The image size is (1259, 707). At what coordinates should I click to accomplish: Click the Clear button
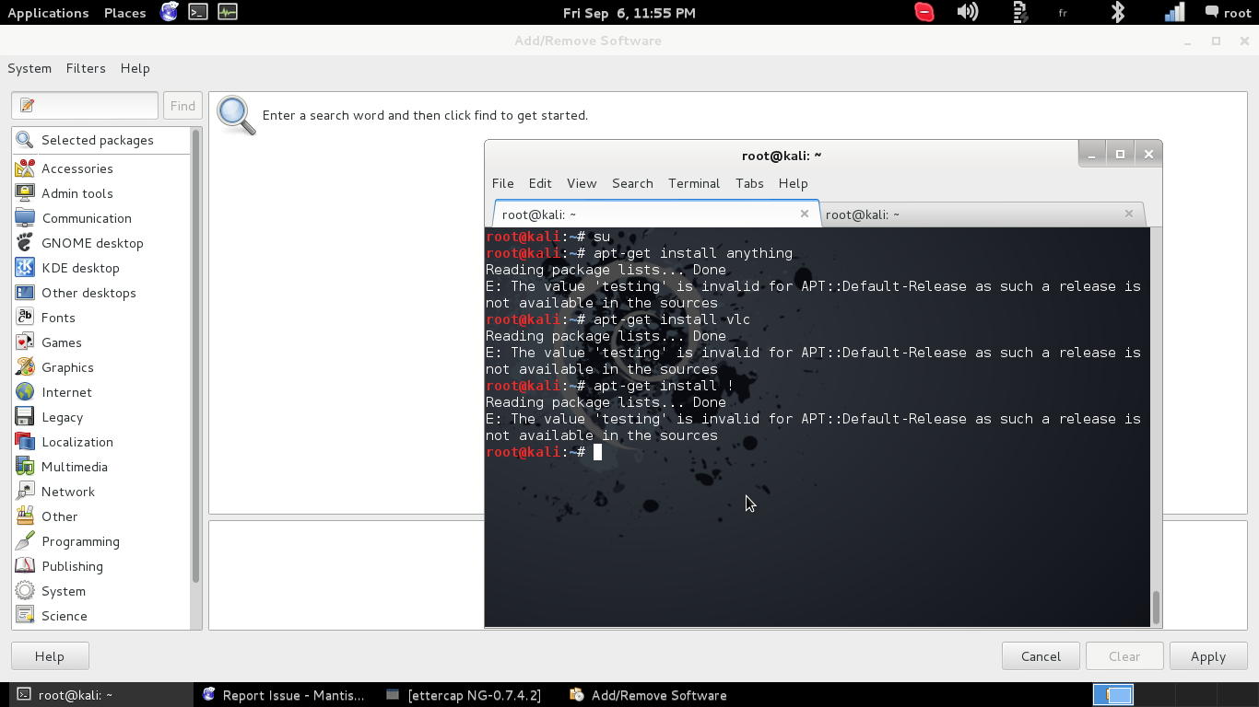[x=1124, y=656]
